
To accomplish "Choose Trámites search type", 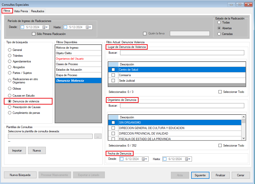I will (10, 56).
